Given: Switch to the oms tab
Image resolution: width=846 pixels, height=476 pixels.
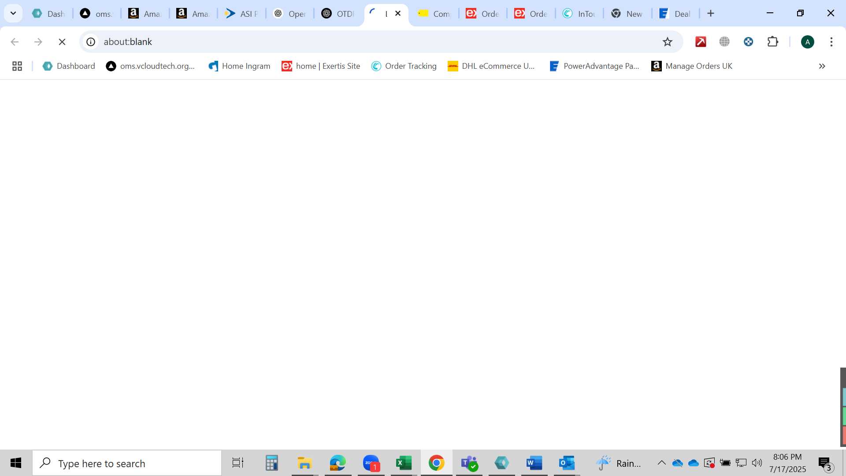Looking at the screenshot, I should pos(97,14).
